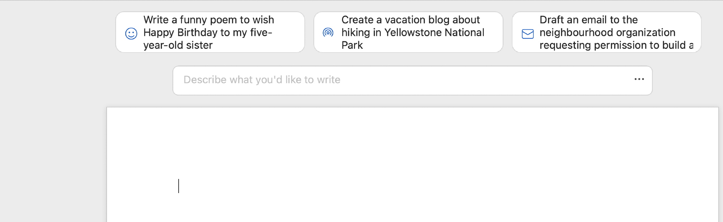Click the envelope email icon

click(527, 34)
